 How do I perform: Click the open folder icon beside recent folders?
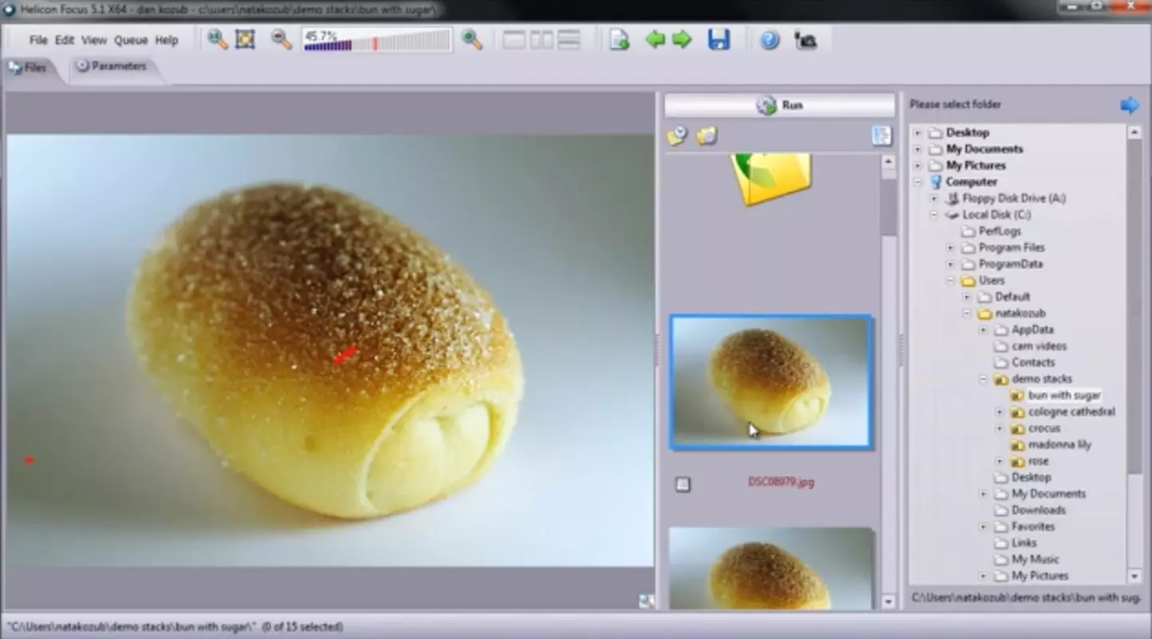707,137
